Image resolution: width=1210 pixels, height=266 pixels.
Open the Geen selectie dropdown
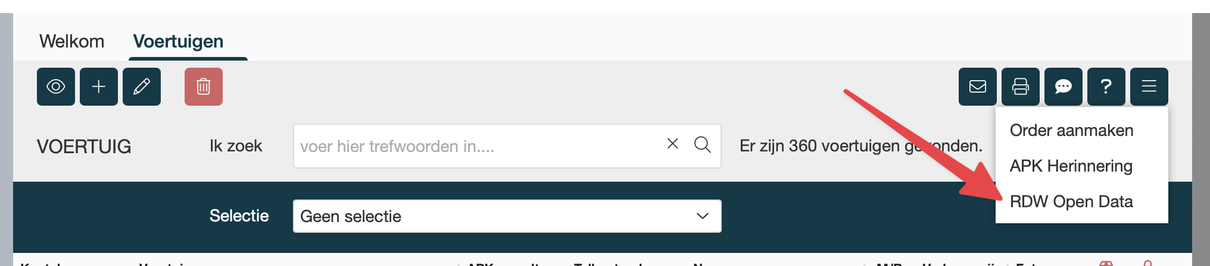507,216
